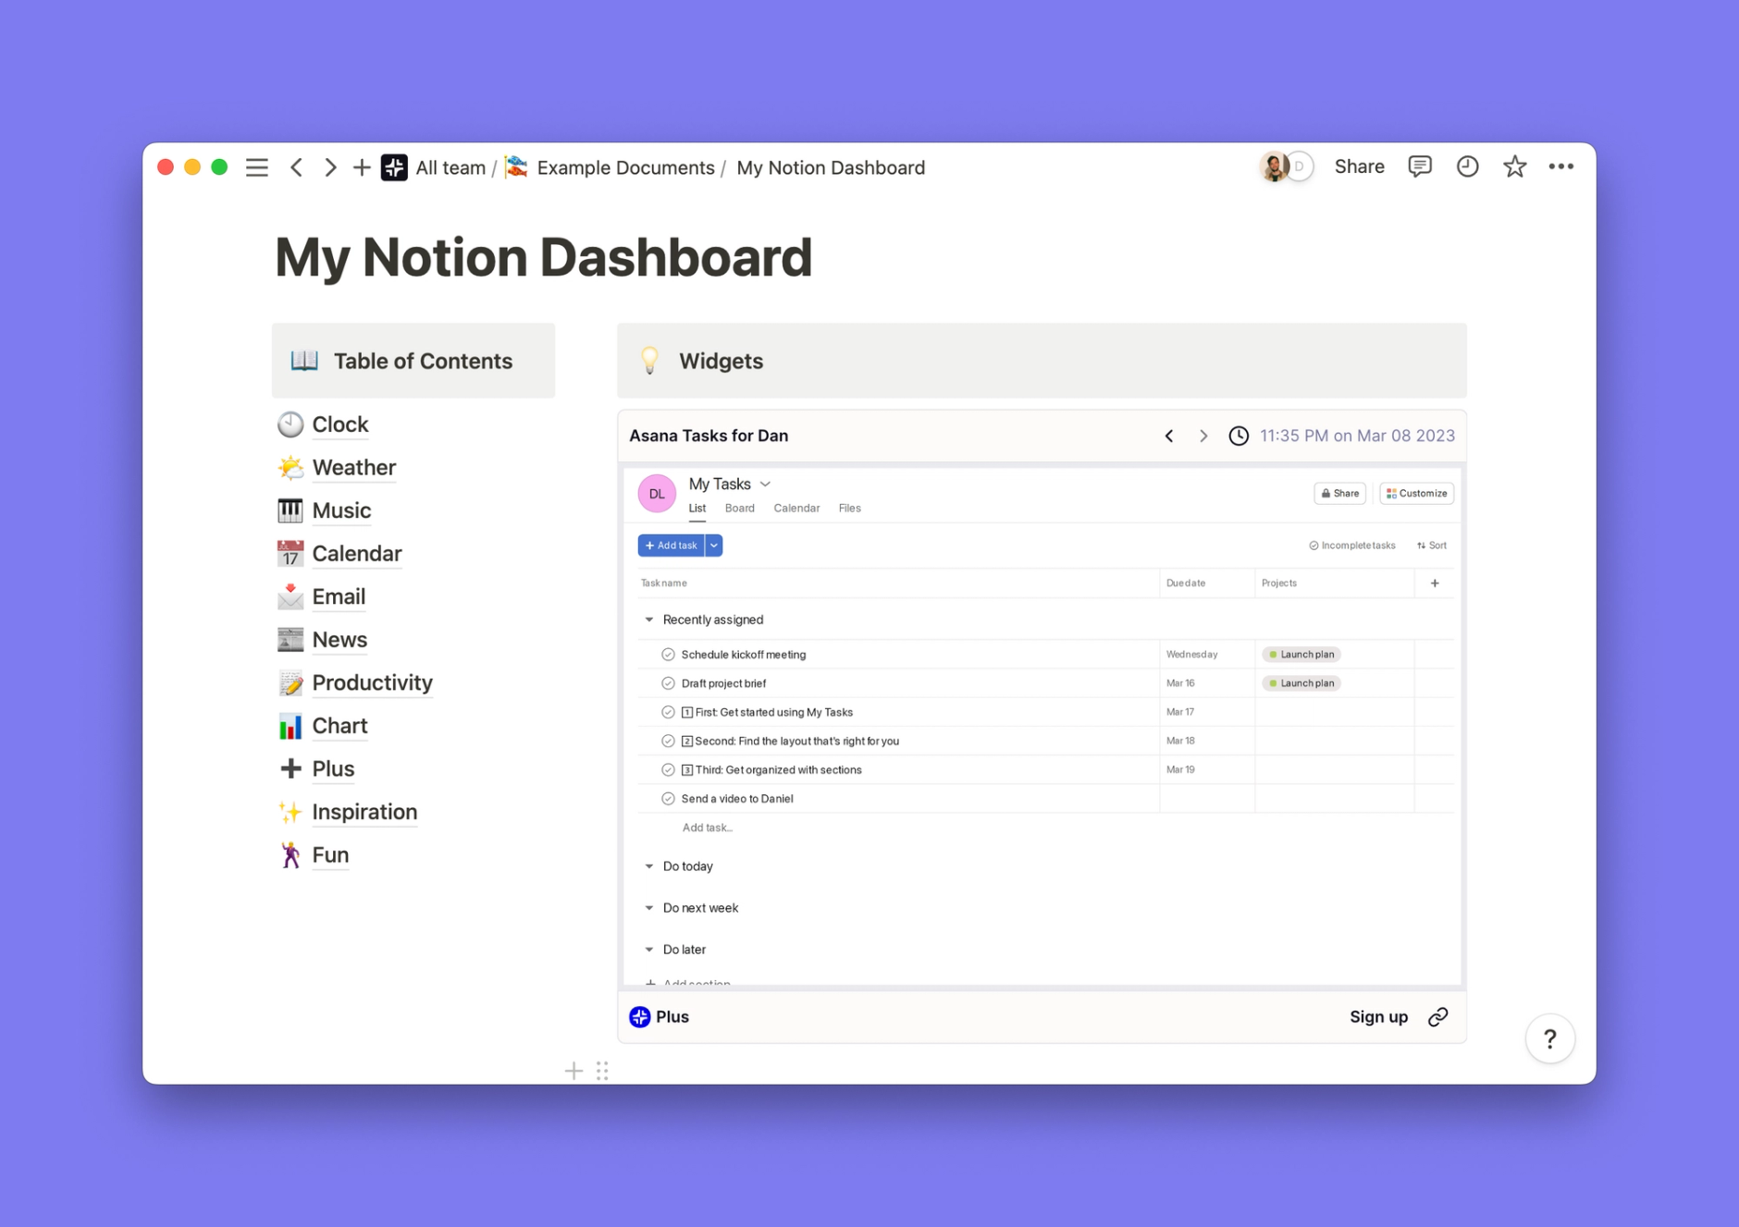Open the sidebar hamburger menu
This screenshot has height=1227, width=1739.
point(256,167)
